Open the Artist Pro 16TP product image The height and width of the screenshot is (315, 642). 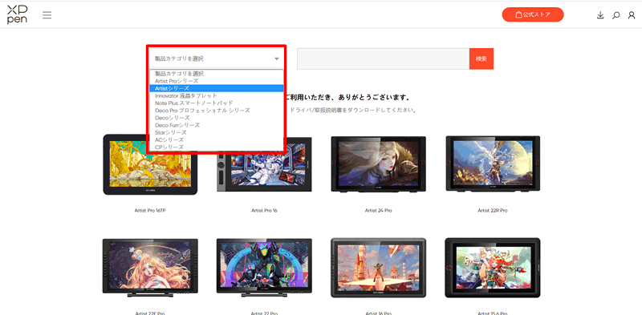pyautogui.click(x=150, y=164)
